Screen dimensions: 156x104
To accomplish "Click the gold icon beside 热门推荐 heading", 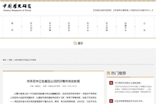I will [x=108, y=73].
